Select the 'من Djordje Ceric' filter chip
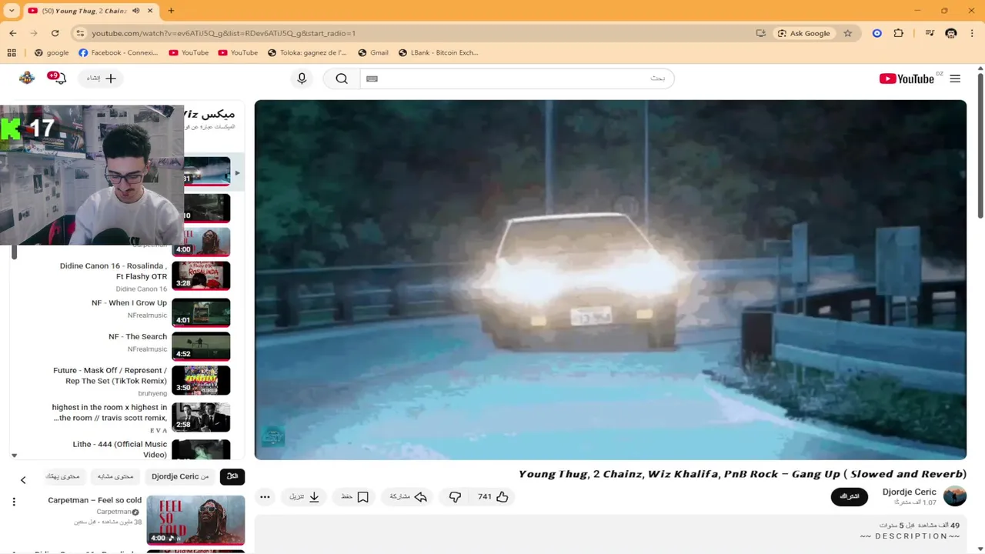The image size is (985, 554). pos(180,477)
